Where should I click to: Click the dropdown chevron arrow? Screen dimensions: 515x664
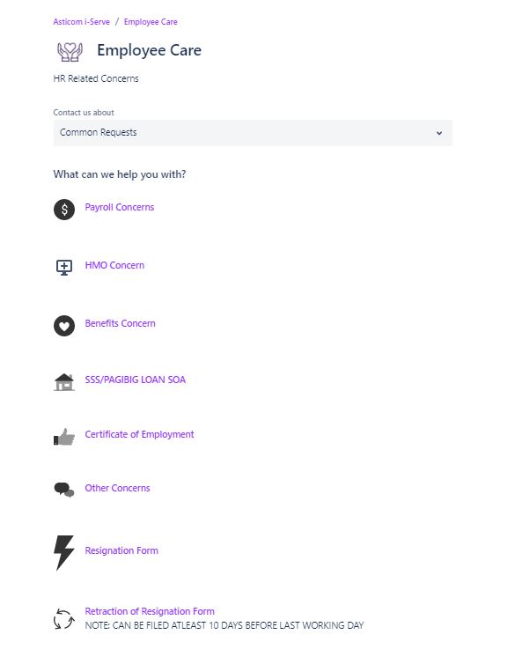pyautogui.click(x=438, y=133)
